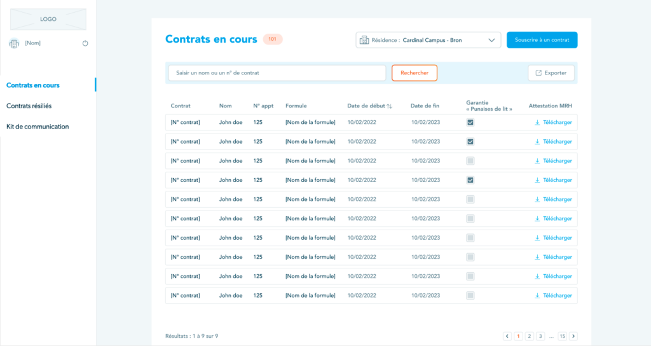This screenshot has width=651, height=346.
Task: Click the Exporter button
Action: point(551,73)
